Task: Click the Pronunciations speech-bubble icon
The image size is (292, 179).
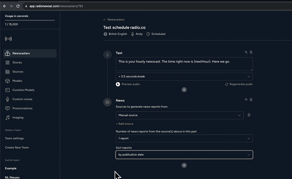Action: (x=7, y=108)
